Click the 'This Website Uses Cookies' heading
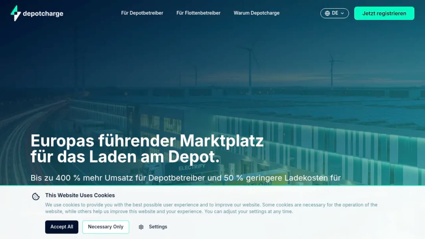This screenshot has width=425, height=239. pyautogui.click(x=80, y=195)
